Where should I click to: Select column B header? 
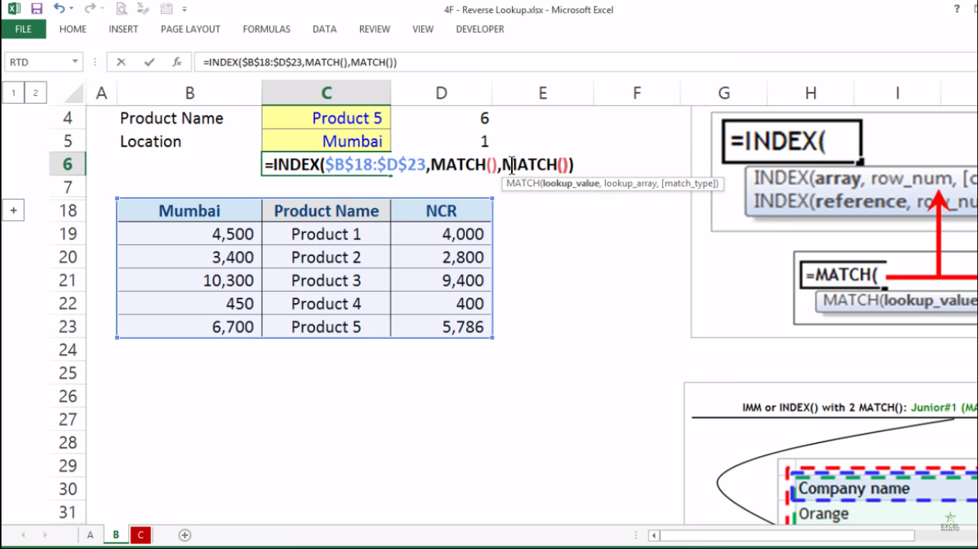tap(190, 93)
